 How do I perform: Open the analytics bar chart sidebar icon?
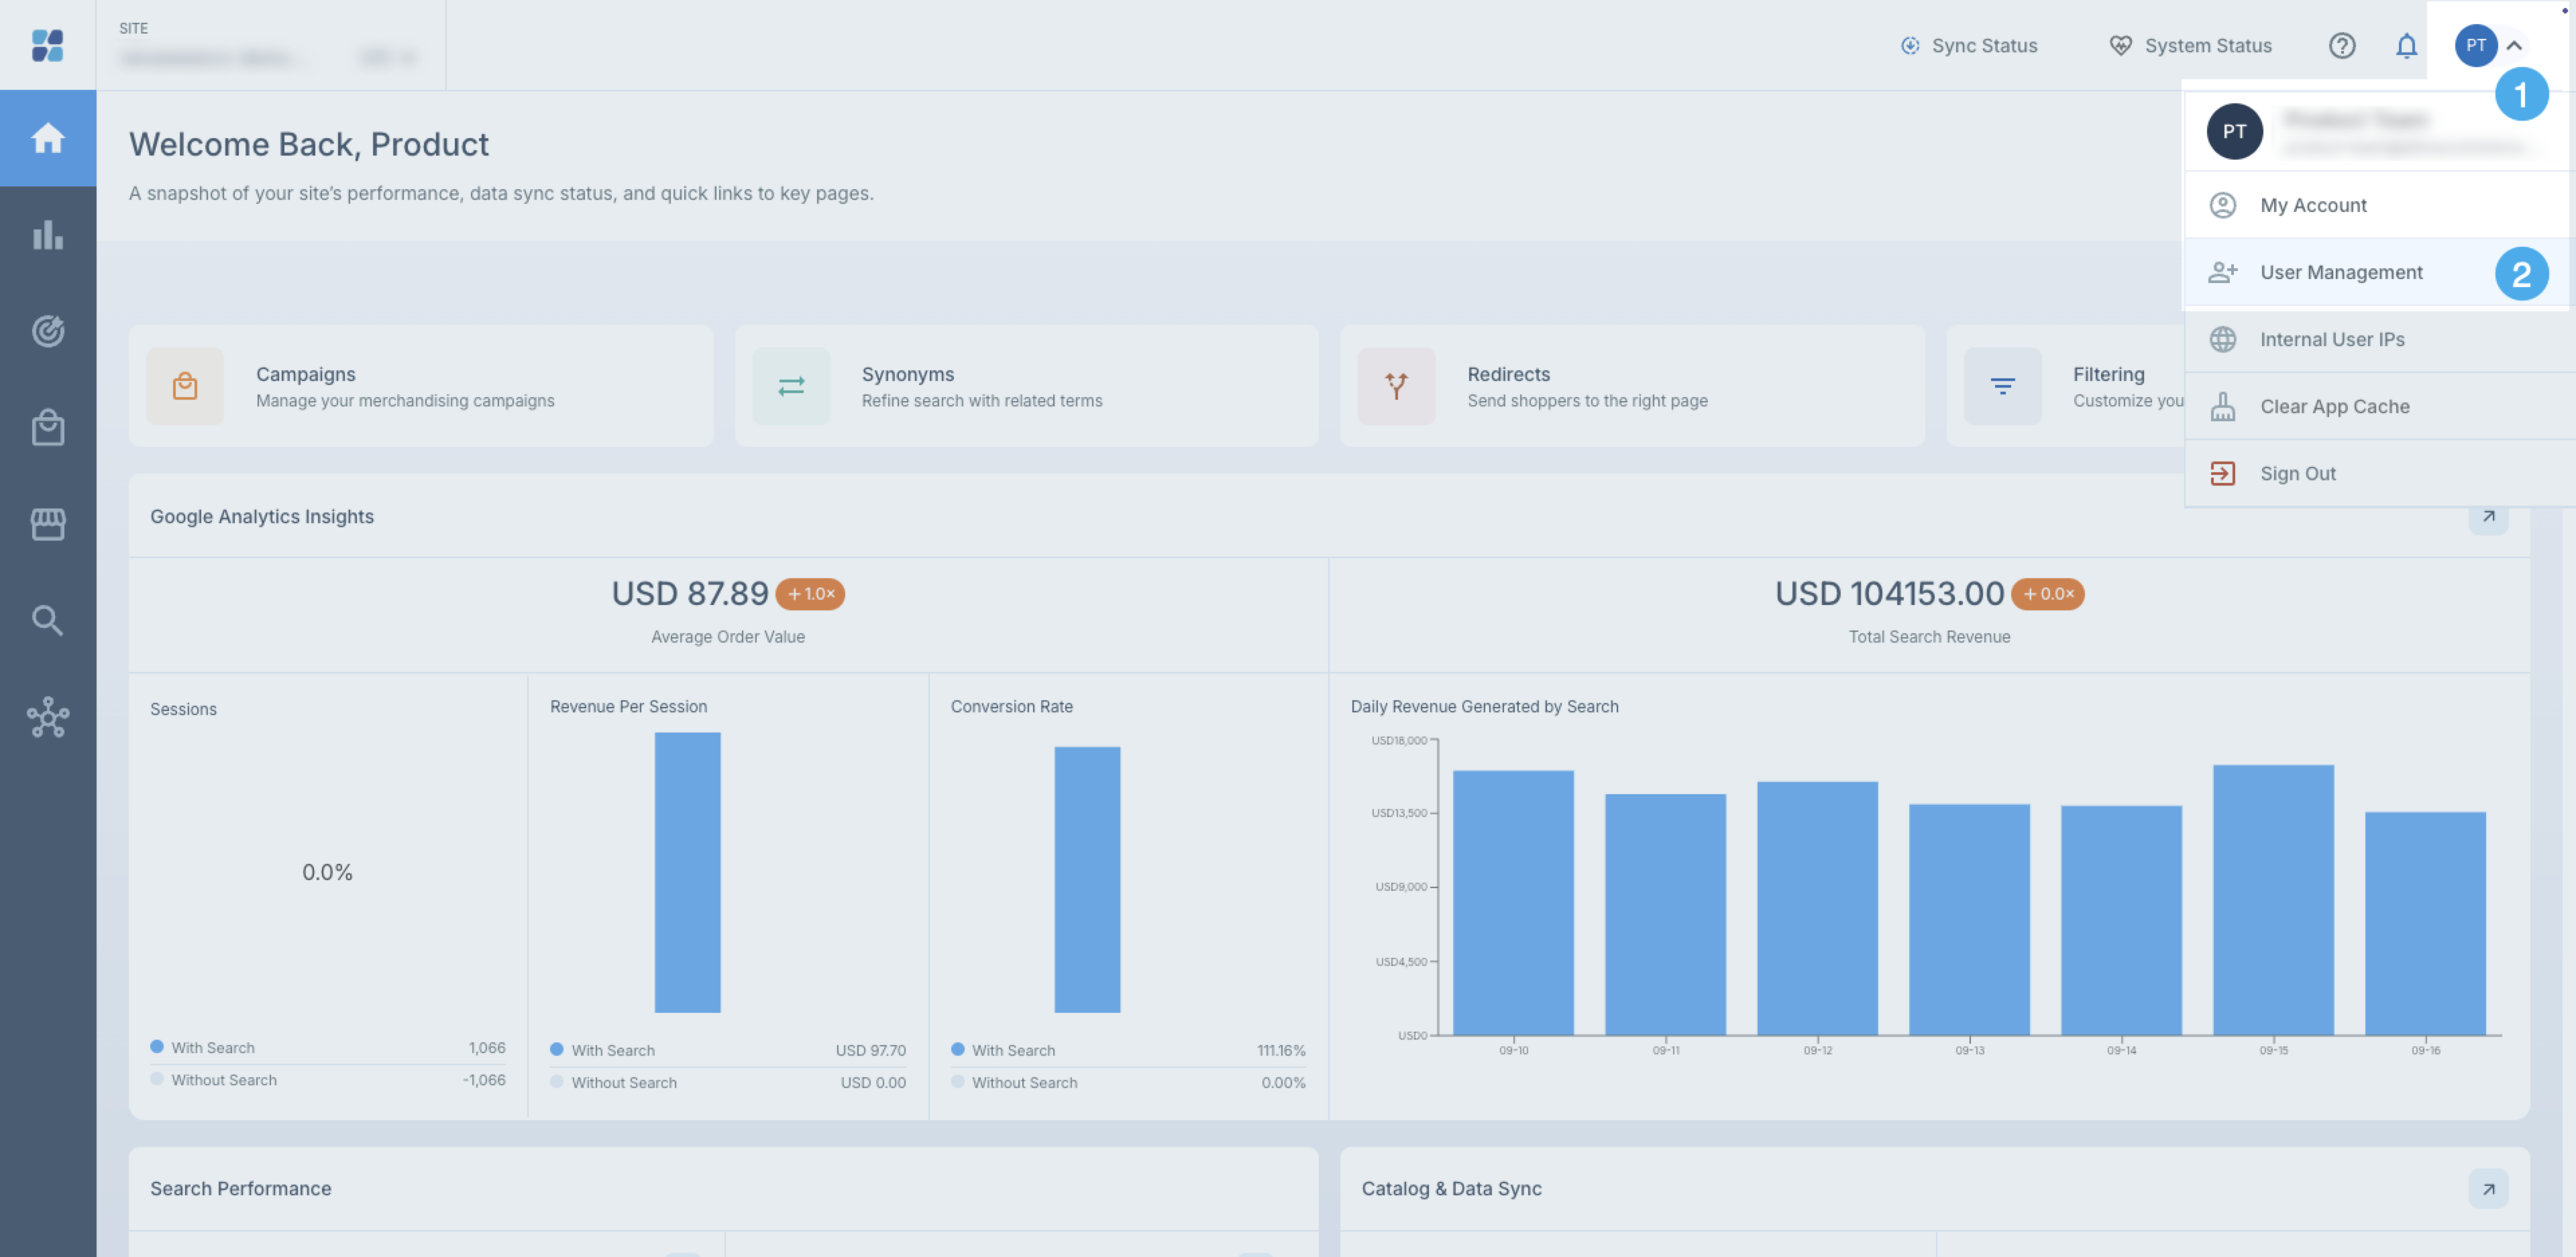pyautogui.click(x=48, y=235)
